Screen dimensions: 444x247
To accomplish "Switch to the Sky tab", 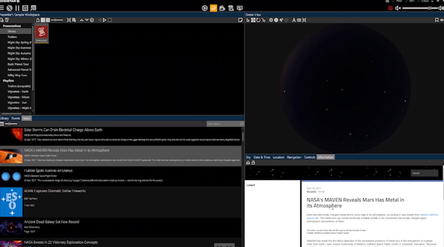I will (248, 157).
